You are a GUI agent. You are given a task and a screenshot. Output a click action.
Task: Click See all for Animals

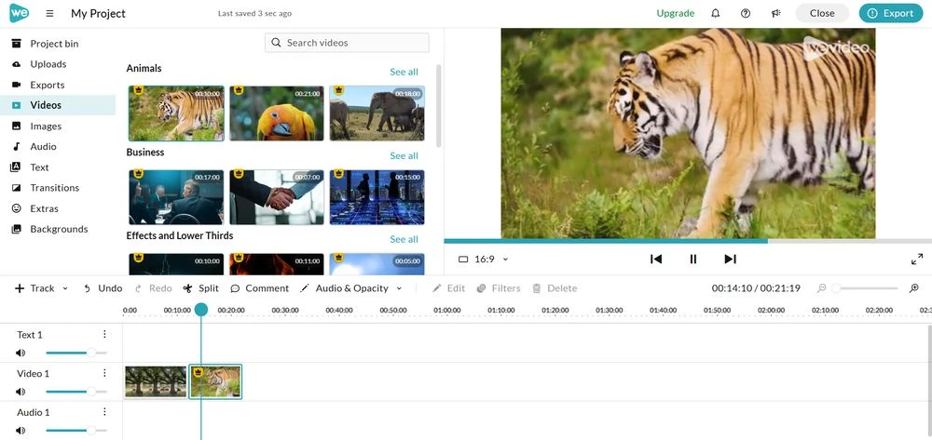coord(404,73)
